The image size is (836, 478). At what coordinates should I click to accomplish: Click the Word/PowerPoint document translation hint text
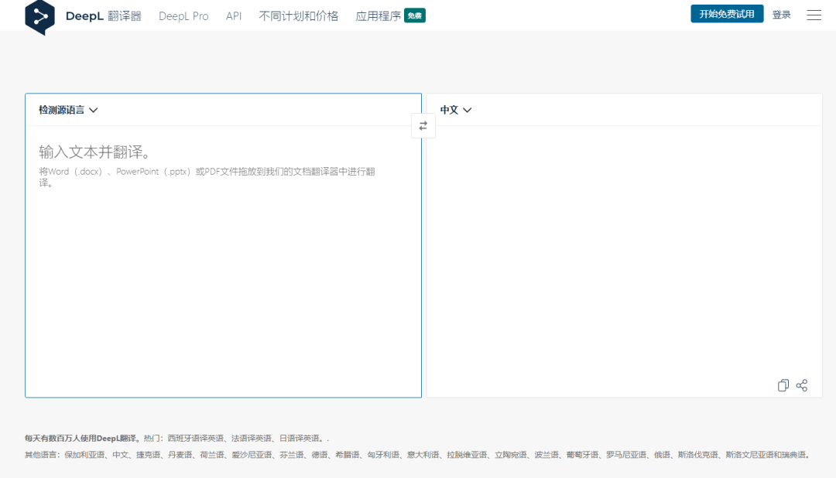click(x=207, y=177)
